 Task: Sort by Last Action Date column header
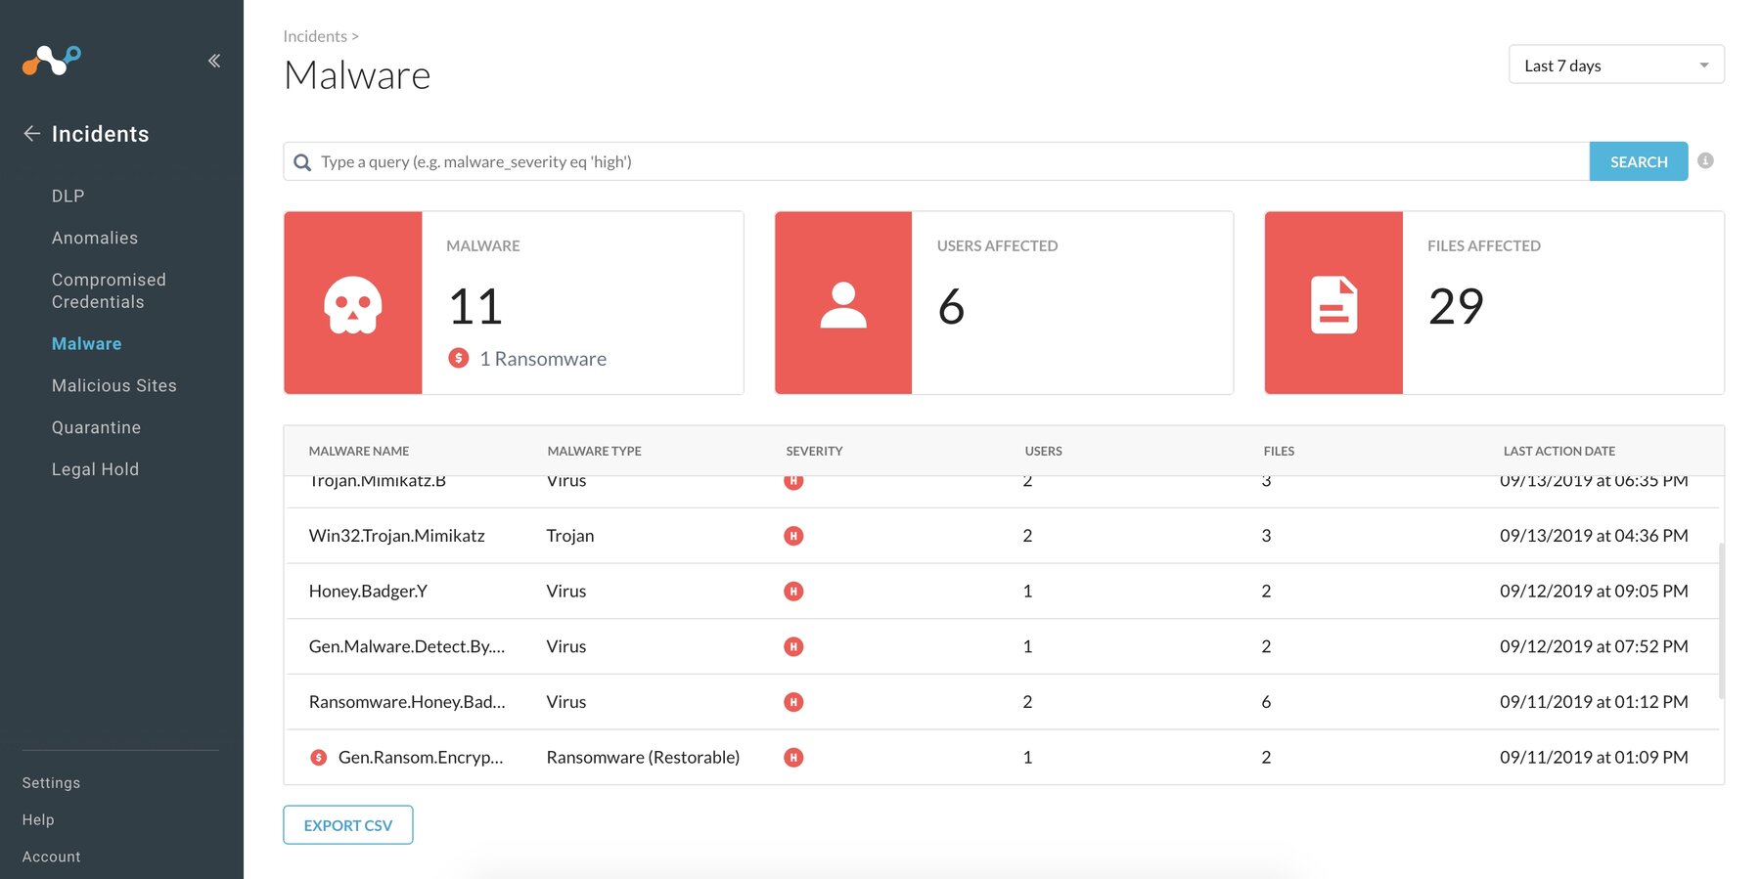point(1558,451)
